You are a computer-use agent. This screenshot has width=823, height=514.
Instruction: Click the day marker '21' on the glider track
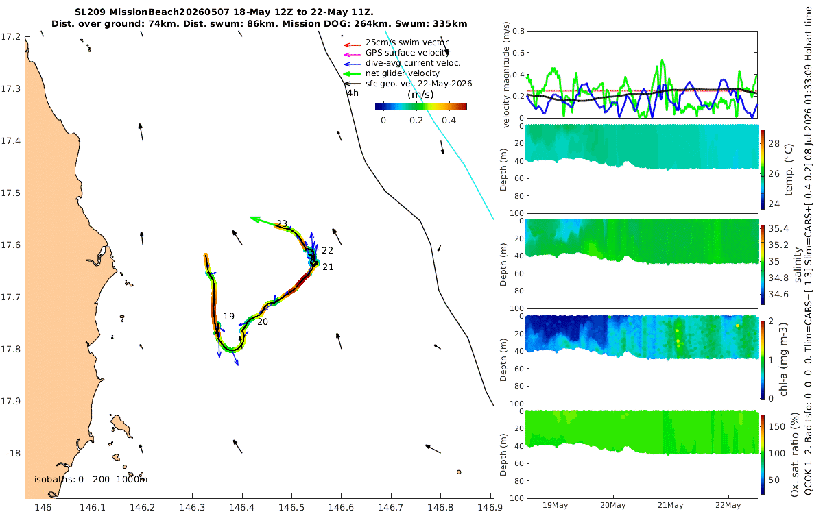point(328,267)
